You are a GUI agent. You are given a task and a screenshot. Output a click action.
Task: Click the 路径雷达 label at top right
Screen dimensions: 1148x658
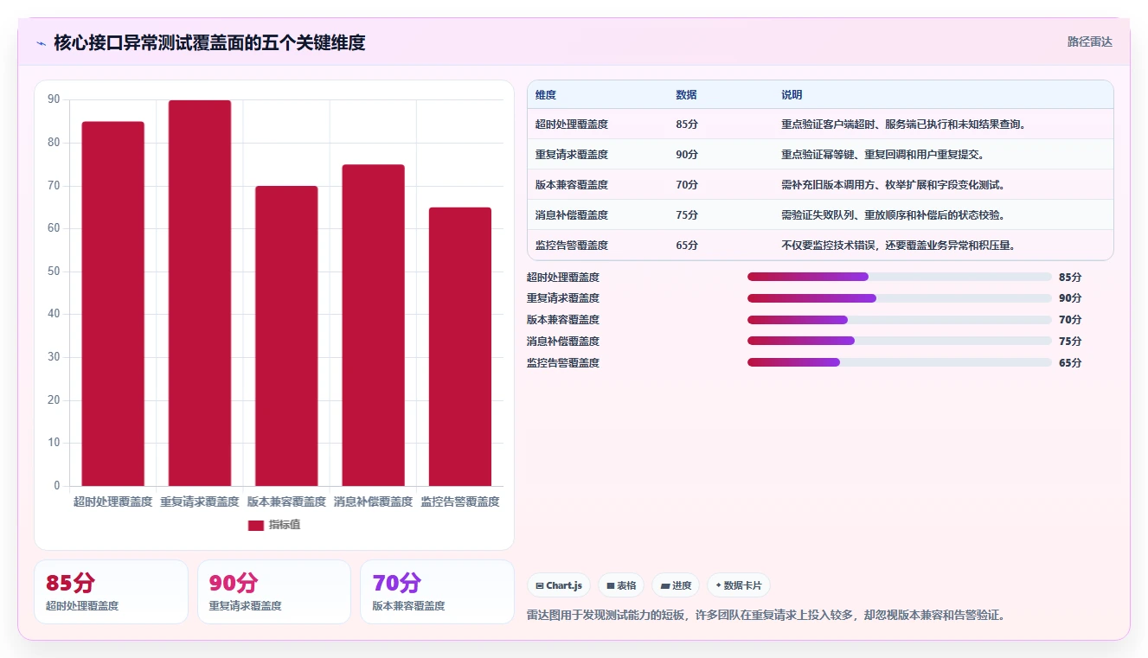(1089, 42)
